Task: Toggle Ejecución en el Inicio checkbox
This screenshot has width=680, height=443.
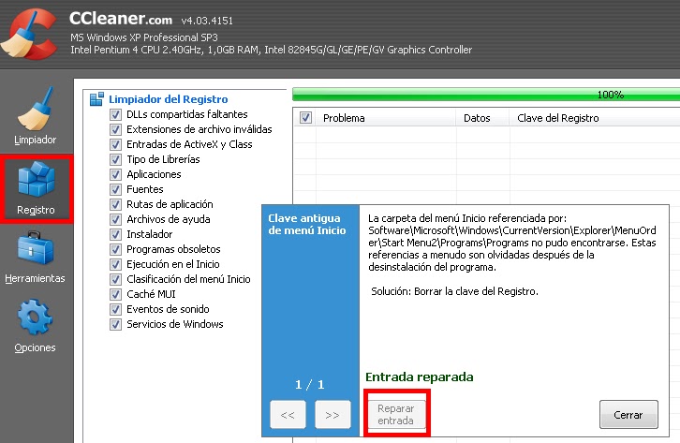Action: (x=115, y=264)
